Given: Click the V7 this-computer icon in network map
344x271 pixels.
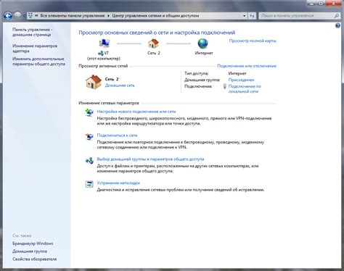Looking at the screenshot, I should 105,43.
